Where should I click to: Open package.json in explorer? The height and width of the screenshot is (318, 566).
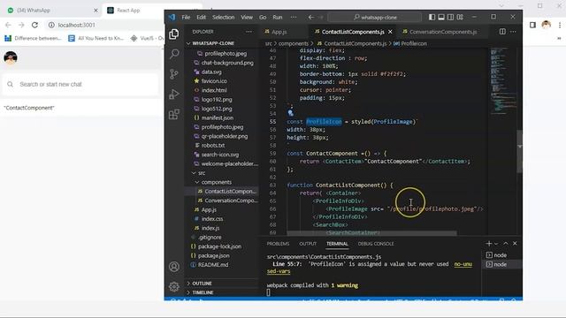[x=213, y=255]
